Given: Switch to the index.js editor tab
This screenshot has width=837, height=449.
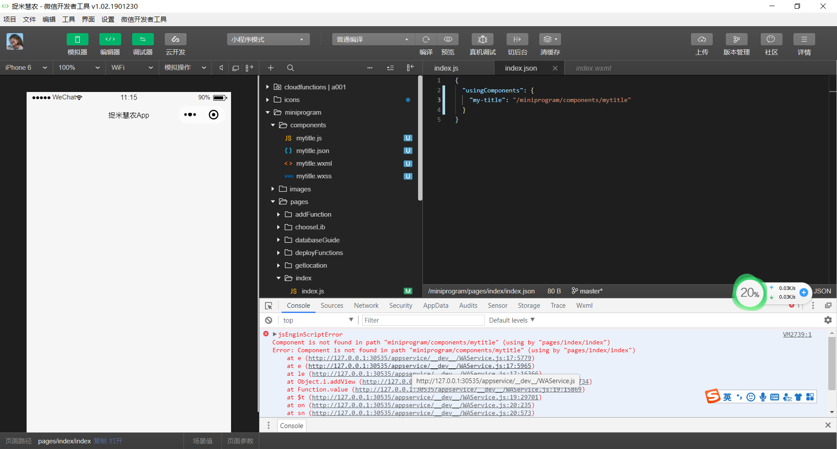Looking at the screenshot, I should [x=446, y=68].
